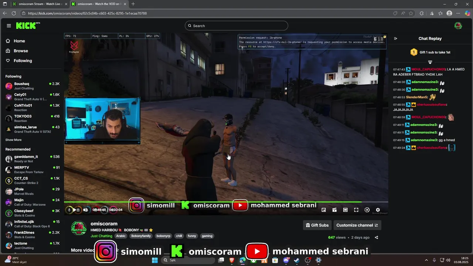473x266 pixels.
Task: Open the Windows Start menu
Action: click(x=155, y=260)
